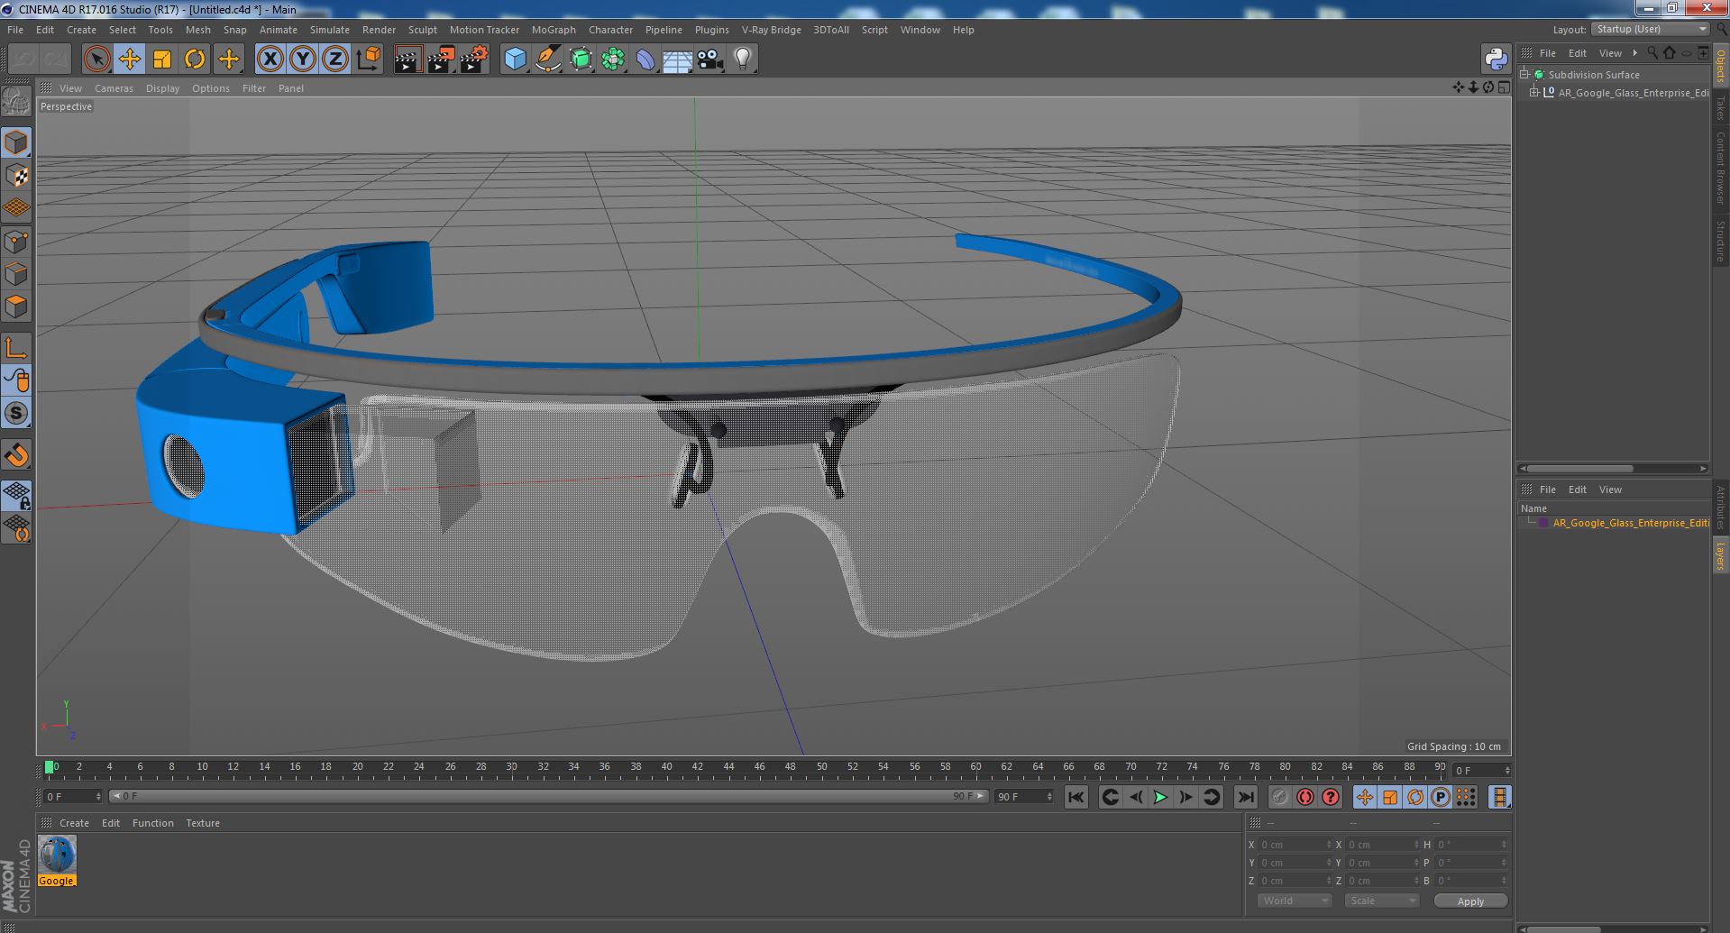The image size is (1730, 933).
Task: Add a Camera object
Action: point(710,59)
